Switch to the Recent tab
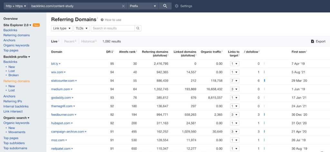Image resolution: width=330 pixels, height=152 pixels. pos(69,42)
